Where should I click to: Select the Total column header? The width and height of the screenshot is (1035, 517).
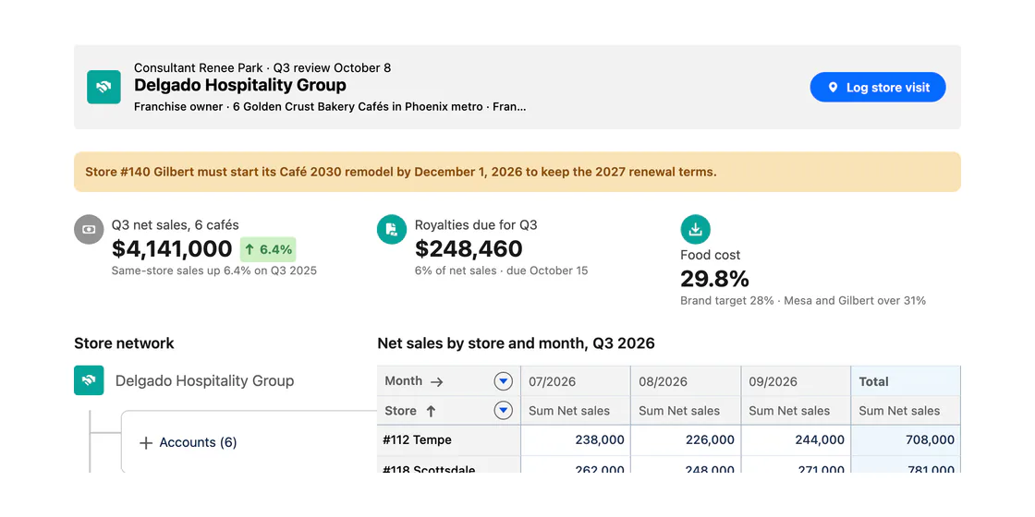pos(906,381)
